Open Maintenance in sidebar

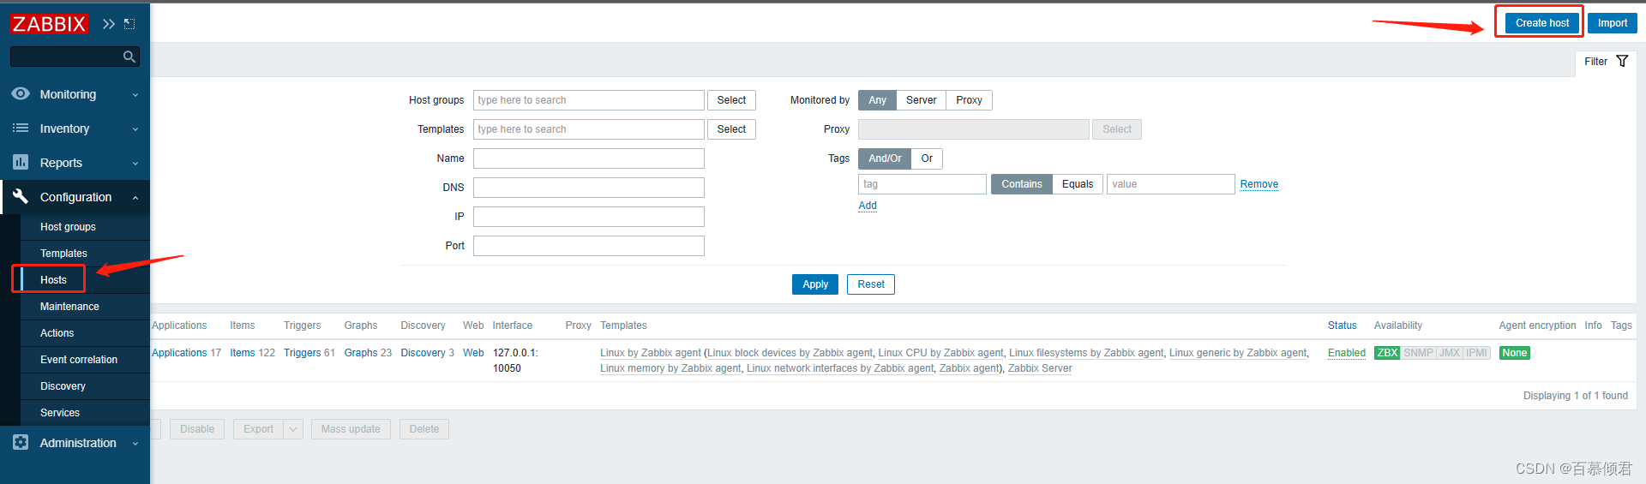pos(69,307)
